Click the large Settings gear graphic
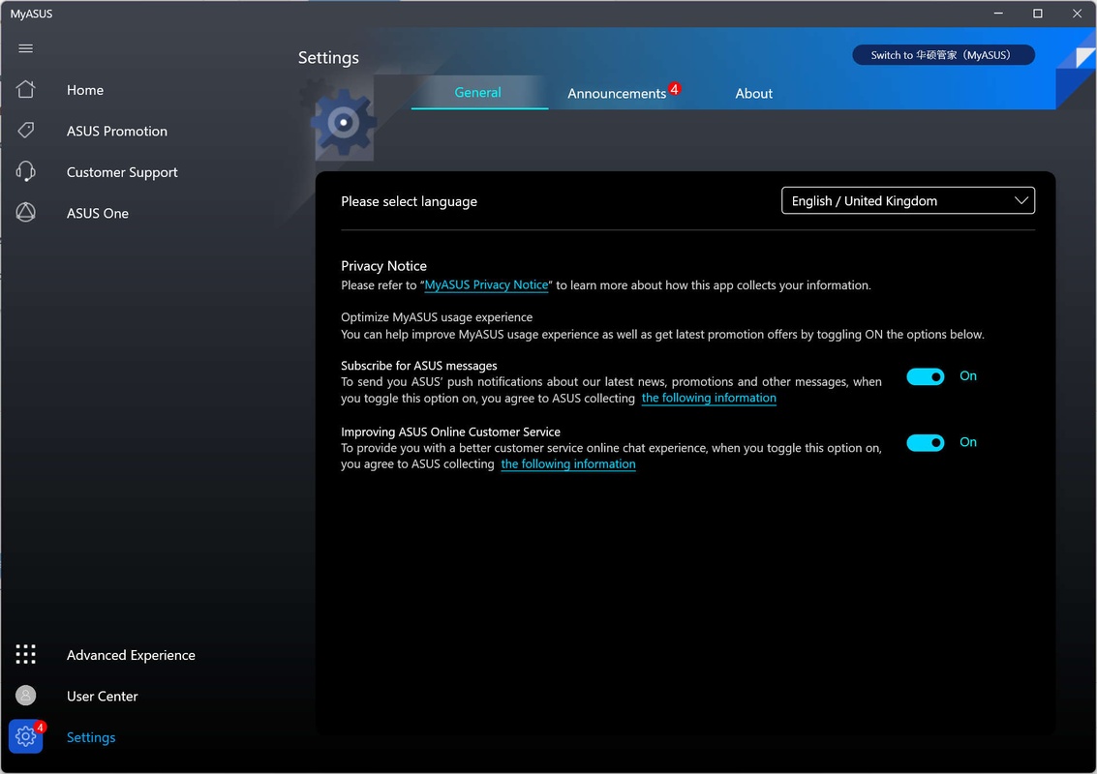The width and height of the screenshot is (1097, 774). [x=344, y=123]
